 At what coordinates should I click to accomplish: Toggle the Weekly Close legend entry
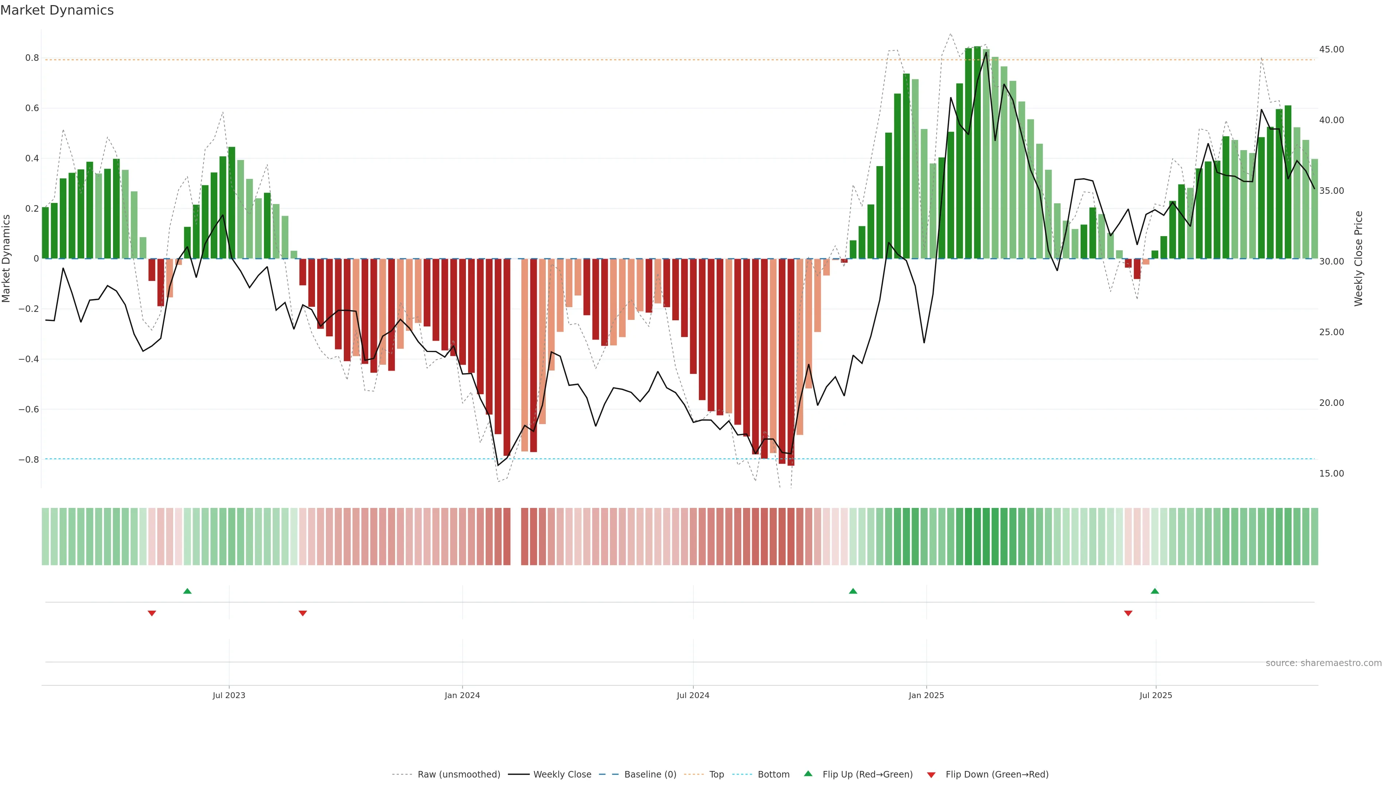(x=562, y=775)
